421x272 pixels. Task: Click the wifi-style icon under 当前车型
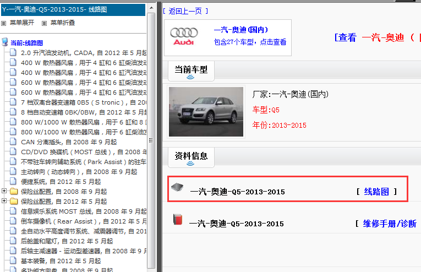point(190,77)
